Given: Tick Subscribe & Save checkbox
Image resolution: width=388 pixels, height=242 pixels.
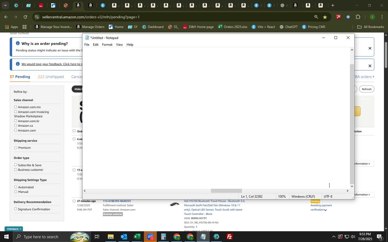Looking at the screenshot, I should [16, 165].
